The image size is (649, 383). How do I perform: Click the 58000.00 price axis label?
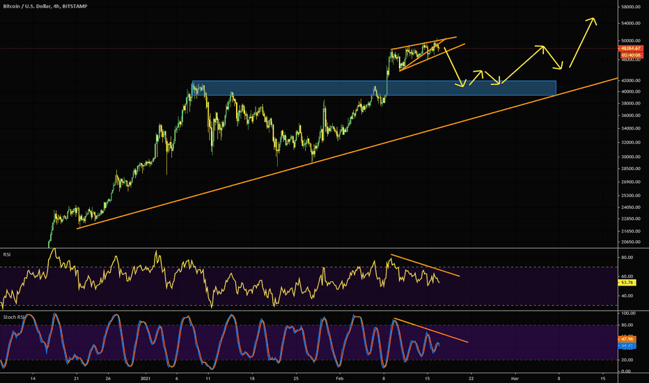tap(631, 7)
